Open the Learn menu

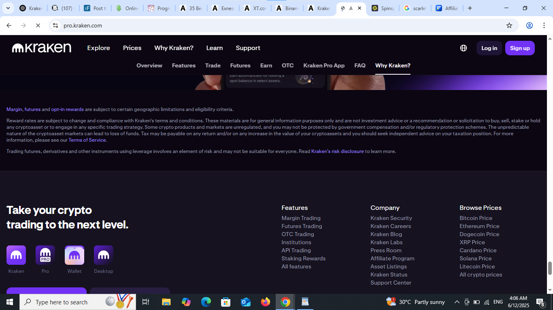coord(215,48)
